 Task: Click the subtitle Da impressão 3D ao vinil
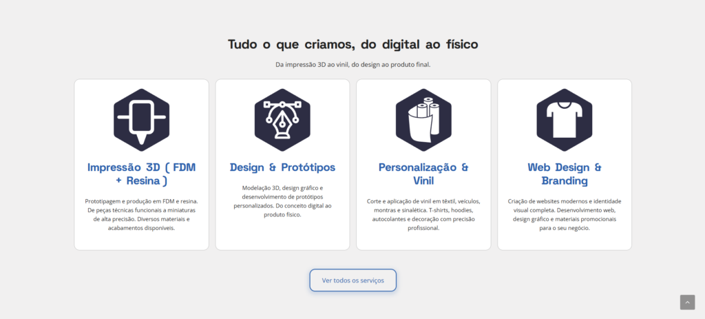click(x=353, y=64)
